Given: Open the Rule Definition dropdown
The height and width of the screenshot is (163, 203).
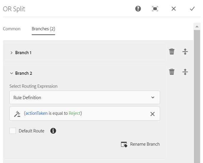Looking at the screenshot, I should (85, 97).
